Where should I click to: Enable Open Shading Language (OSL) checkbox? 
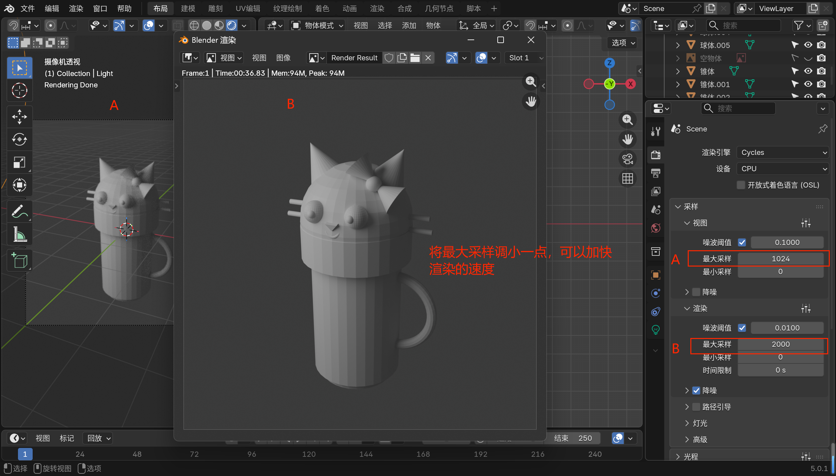click(741, 185)
